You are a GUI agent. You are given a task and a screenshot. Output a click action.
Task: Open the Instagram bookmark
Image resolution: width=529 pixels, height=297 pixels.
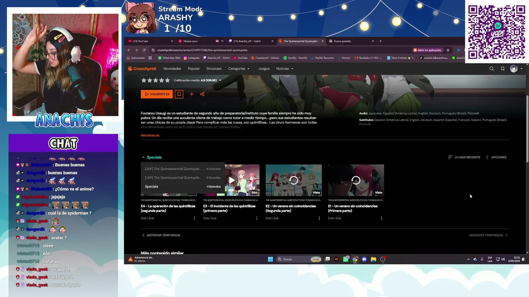click(191, 58)
